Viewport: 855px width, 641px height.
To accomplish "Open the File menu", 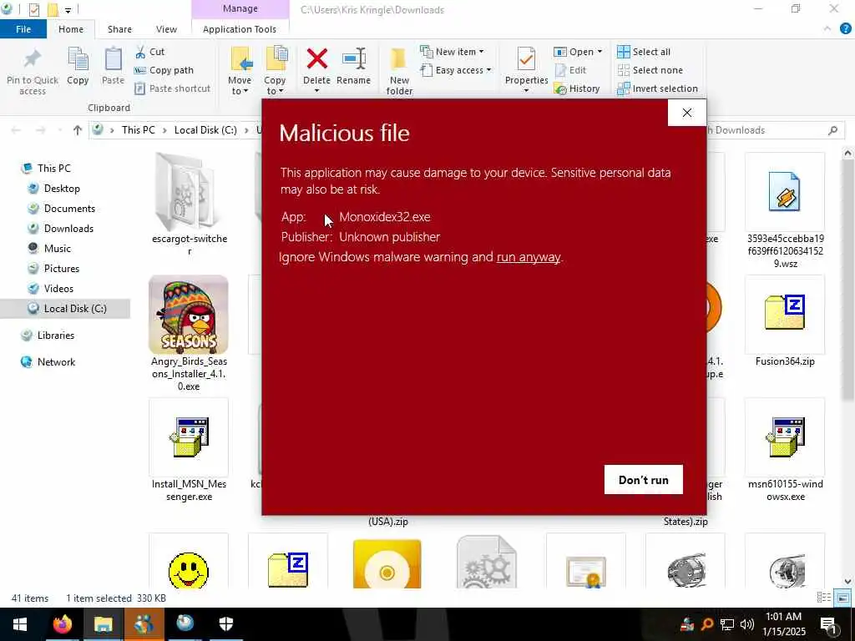I will 23,29.
